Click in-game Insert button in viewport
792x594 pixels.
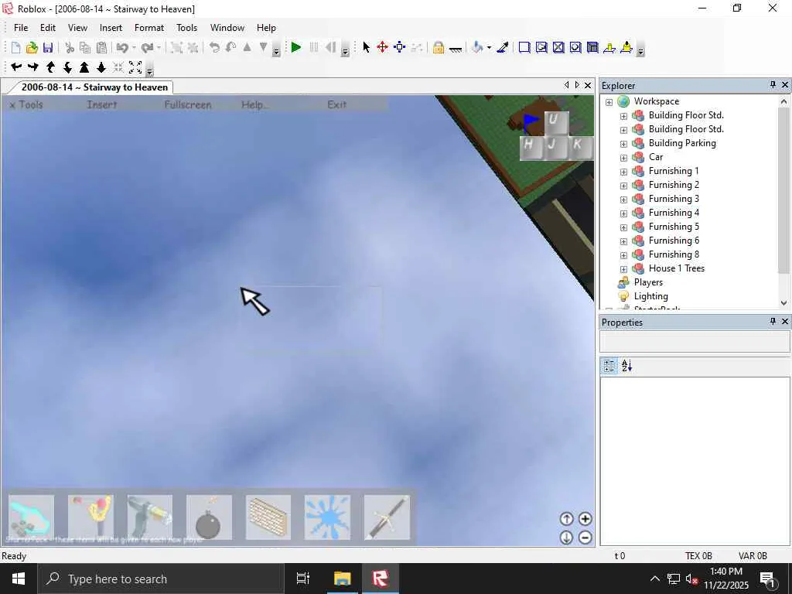pyautogui.click(x=101, y=104)
